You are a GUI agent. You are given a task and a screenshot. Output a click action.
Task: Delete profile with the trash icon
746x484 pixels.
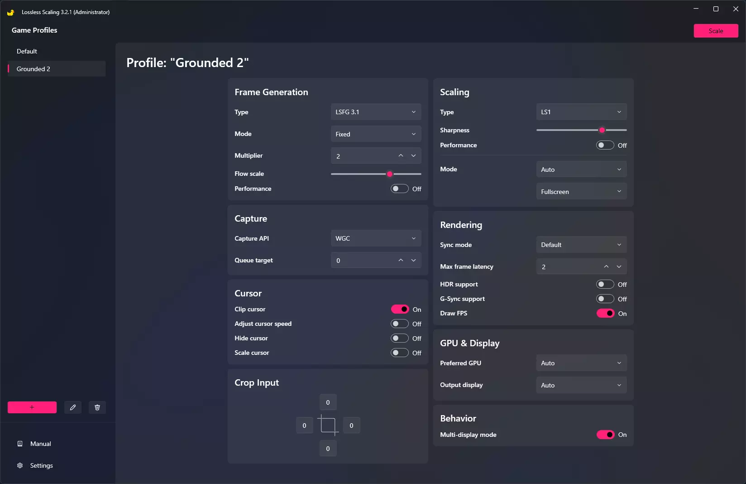(97, 407)
